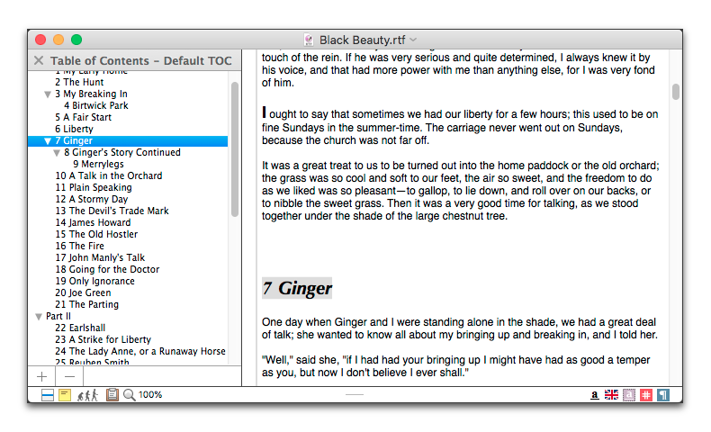Go to 23 A Strike for Liberty
Viewport: 711px width, 432px height.
(103, 340)
